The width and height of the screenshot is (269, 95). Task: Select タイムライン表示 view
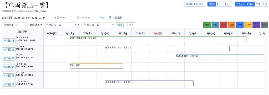(x=245, y=4)
